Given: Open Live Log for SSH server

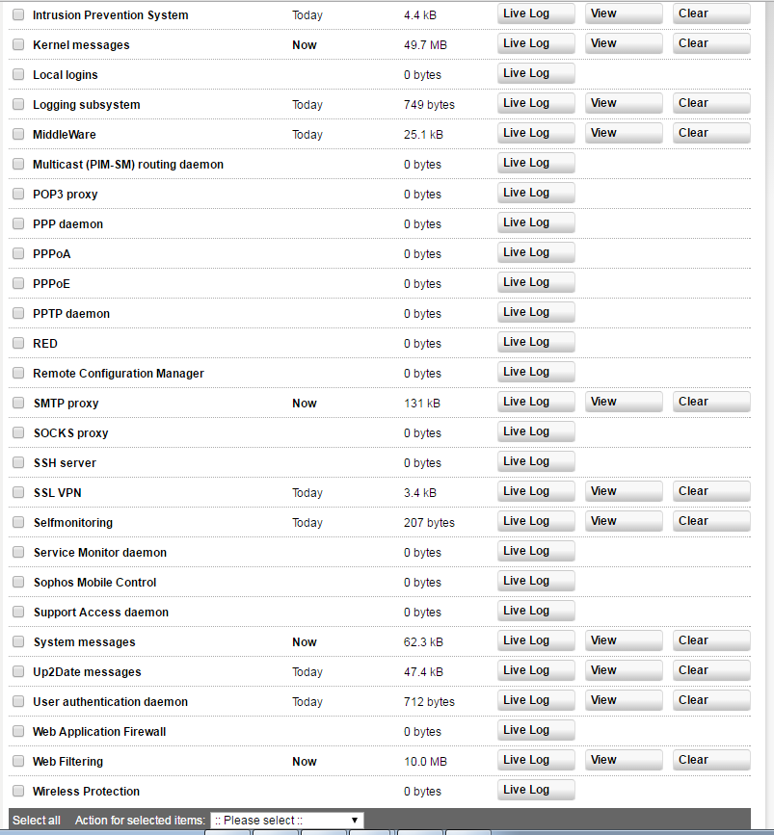Looking at the screenshot, I should [536, 461].
